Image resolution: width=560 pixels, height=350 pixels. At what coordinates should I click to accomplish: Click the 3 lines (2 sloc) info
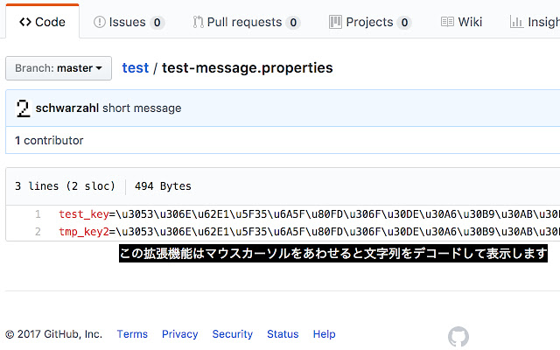65,186
